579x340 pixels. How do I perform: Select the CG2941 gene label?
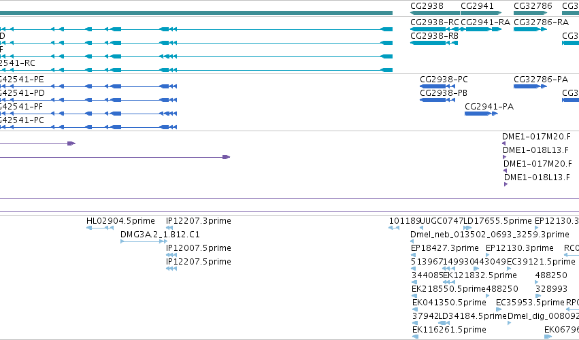point(477,6)
